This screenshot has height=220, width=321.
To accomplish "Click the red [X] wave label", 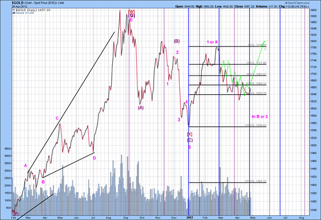I will coord(189,134).
